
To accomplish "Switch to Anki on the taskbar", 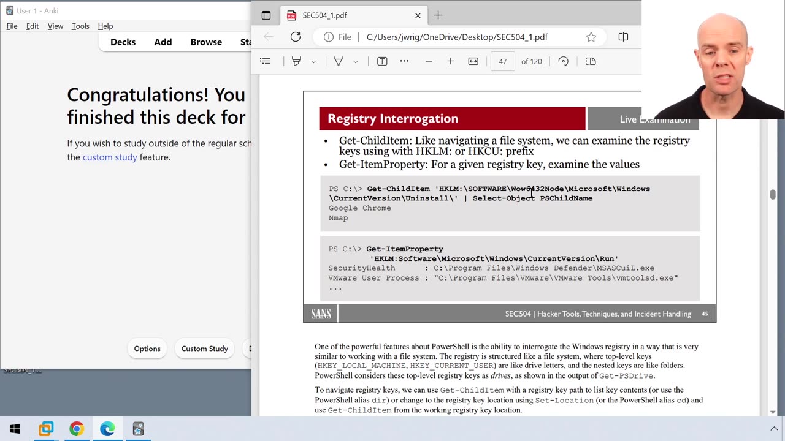I will (x=138, y=429).
